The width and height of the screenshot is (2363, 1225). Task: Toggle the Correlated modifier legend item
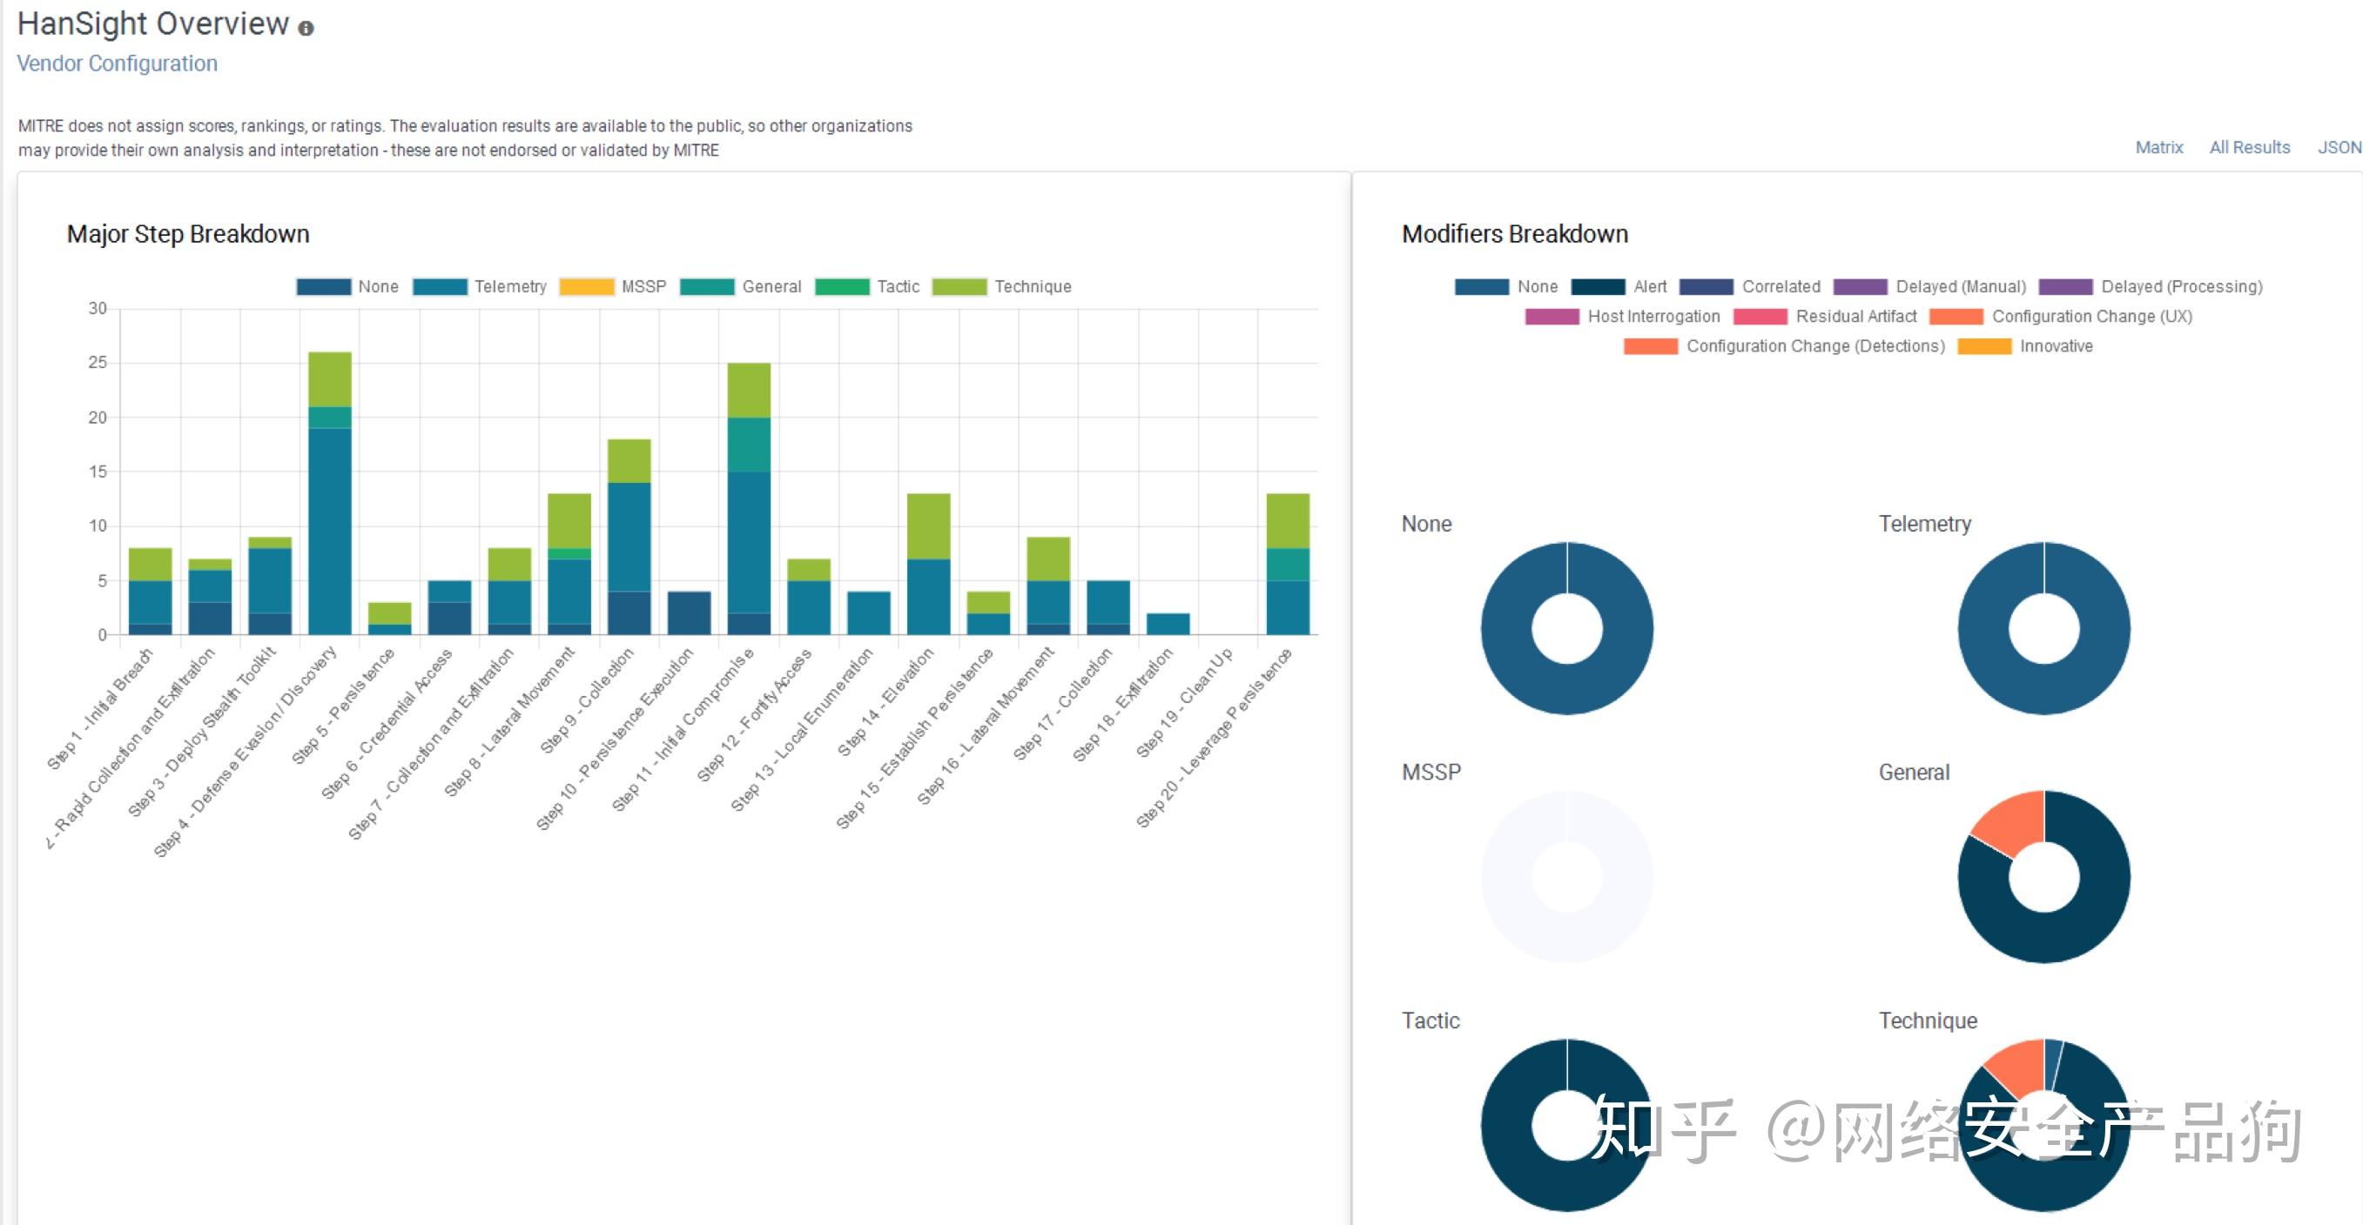click(x=1780, y=287)
